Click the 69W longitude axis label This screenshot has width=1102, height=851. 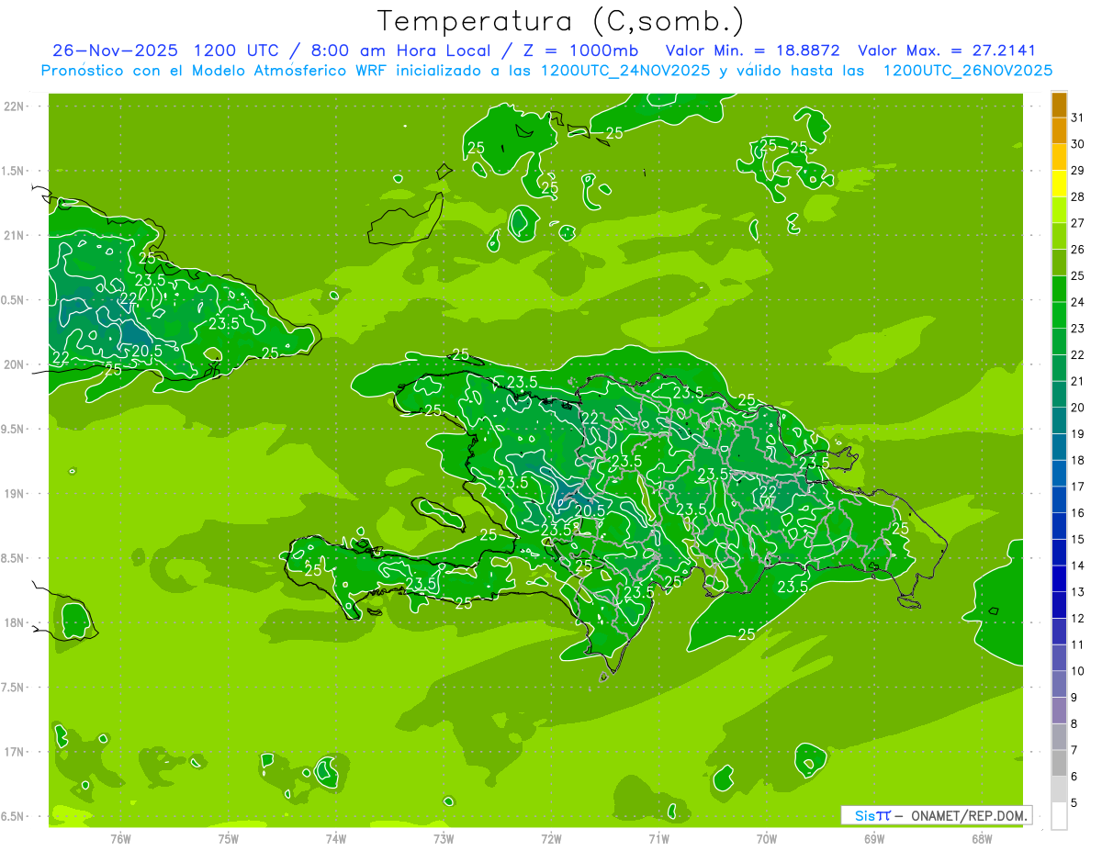874,839
